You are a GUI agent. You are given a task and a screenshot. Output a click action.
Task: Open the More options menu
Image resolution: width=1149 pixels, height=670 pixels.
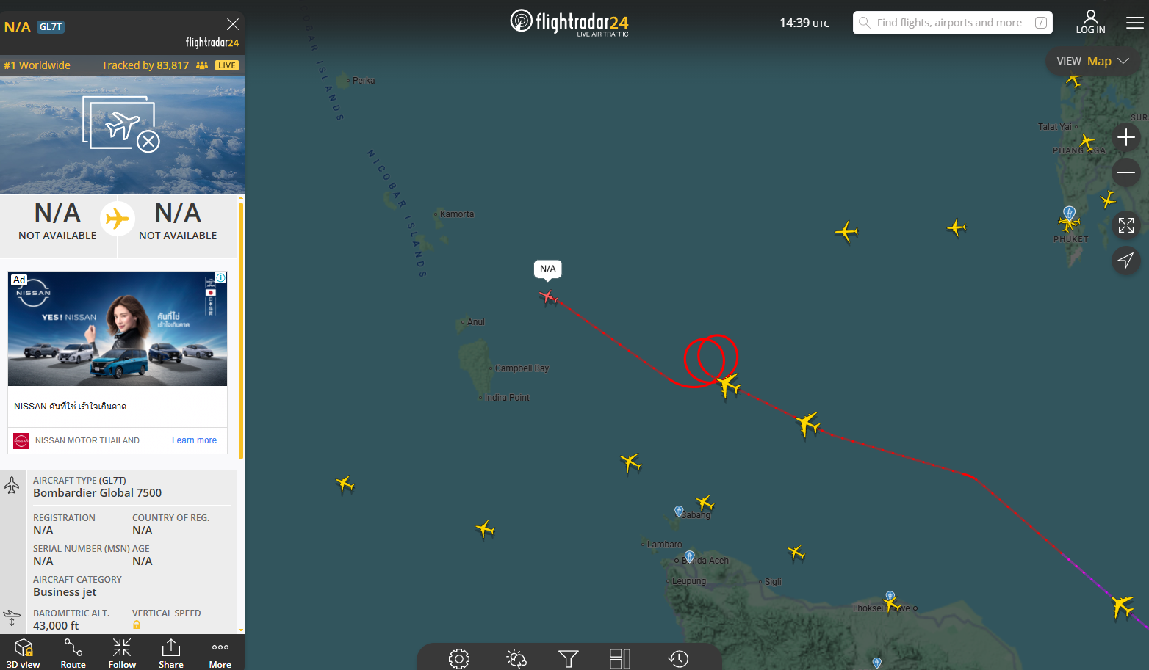tap(220, 652)
